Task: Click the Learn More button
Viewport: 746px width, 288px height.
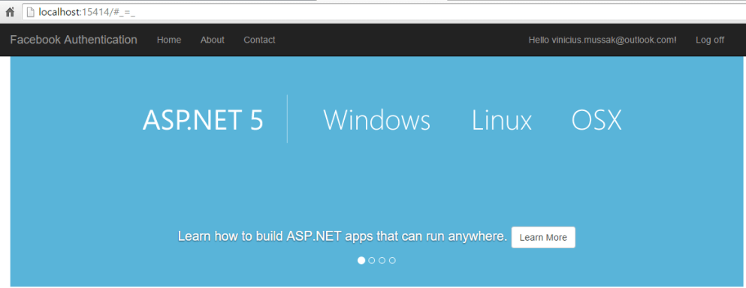Action: point(543,237)
